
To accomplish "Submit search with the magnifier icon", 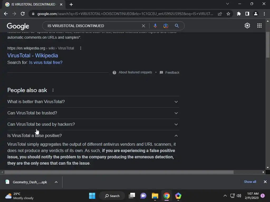I will pyautogui.click(x=177, y=26).
